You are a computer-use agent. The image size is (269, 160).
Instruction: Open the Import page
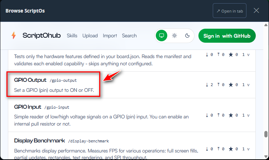point(110,36)
